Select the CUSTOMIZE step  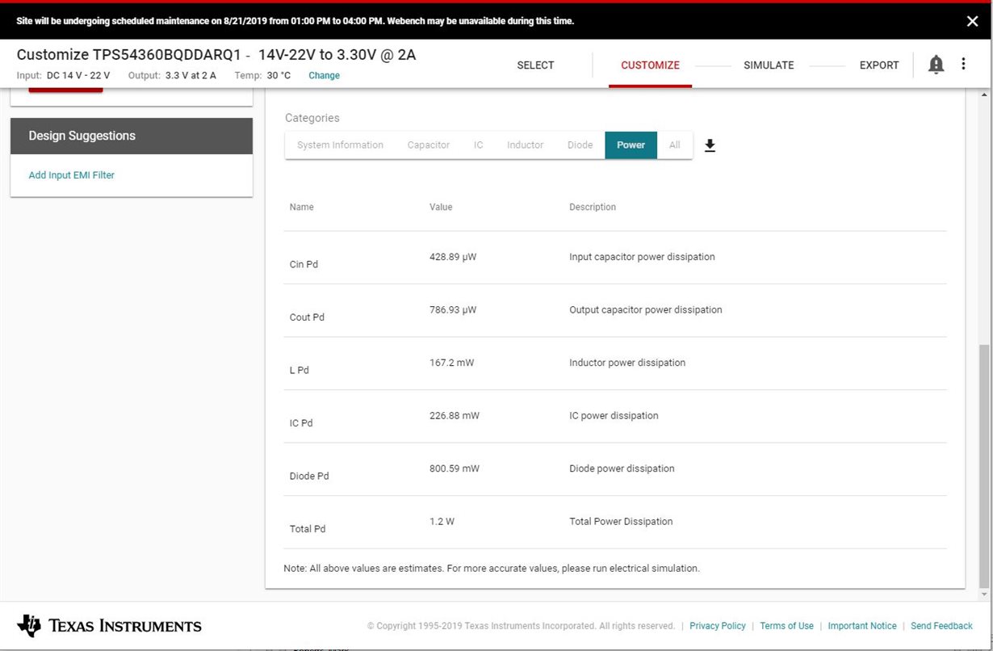coord(650,65)
